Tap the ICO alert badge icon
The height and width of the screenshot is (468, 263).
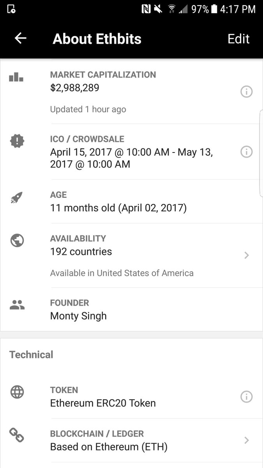point(17,141)
